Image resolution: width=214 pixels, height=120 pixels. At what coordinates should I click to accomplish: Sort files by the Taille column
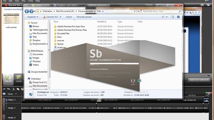pos(140,22)
